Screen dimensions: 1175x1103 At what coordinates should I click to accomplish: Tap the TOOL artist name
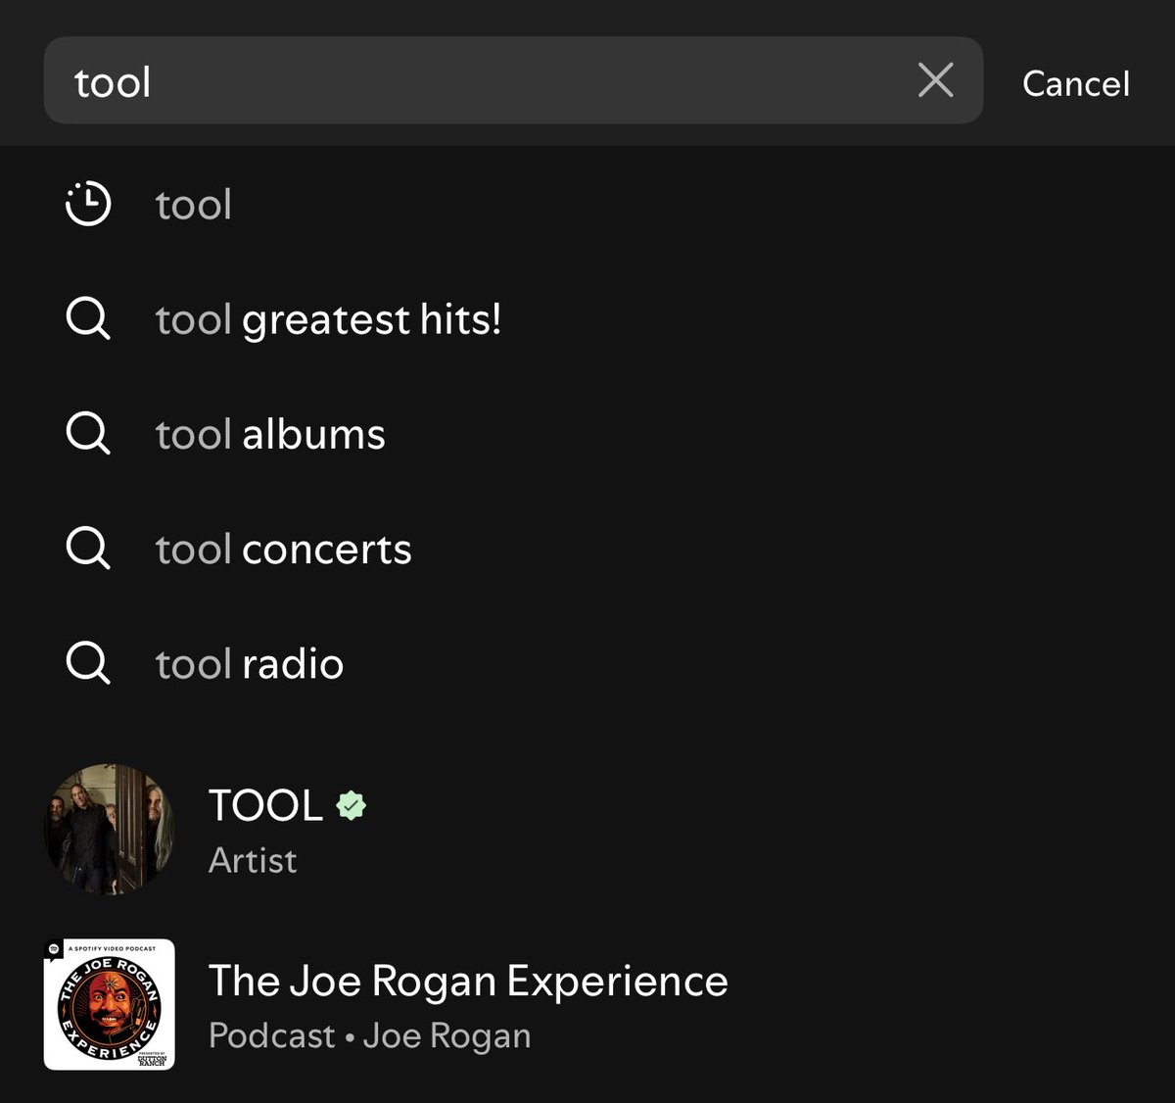pyautogui.click(x=265, y=805)
